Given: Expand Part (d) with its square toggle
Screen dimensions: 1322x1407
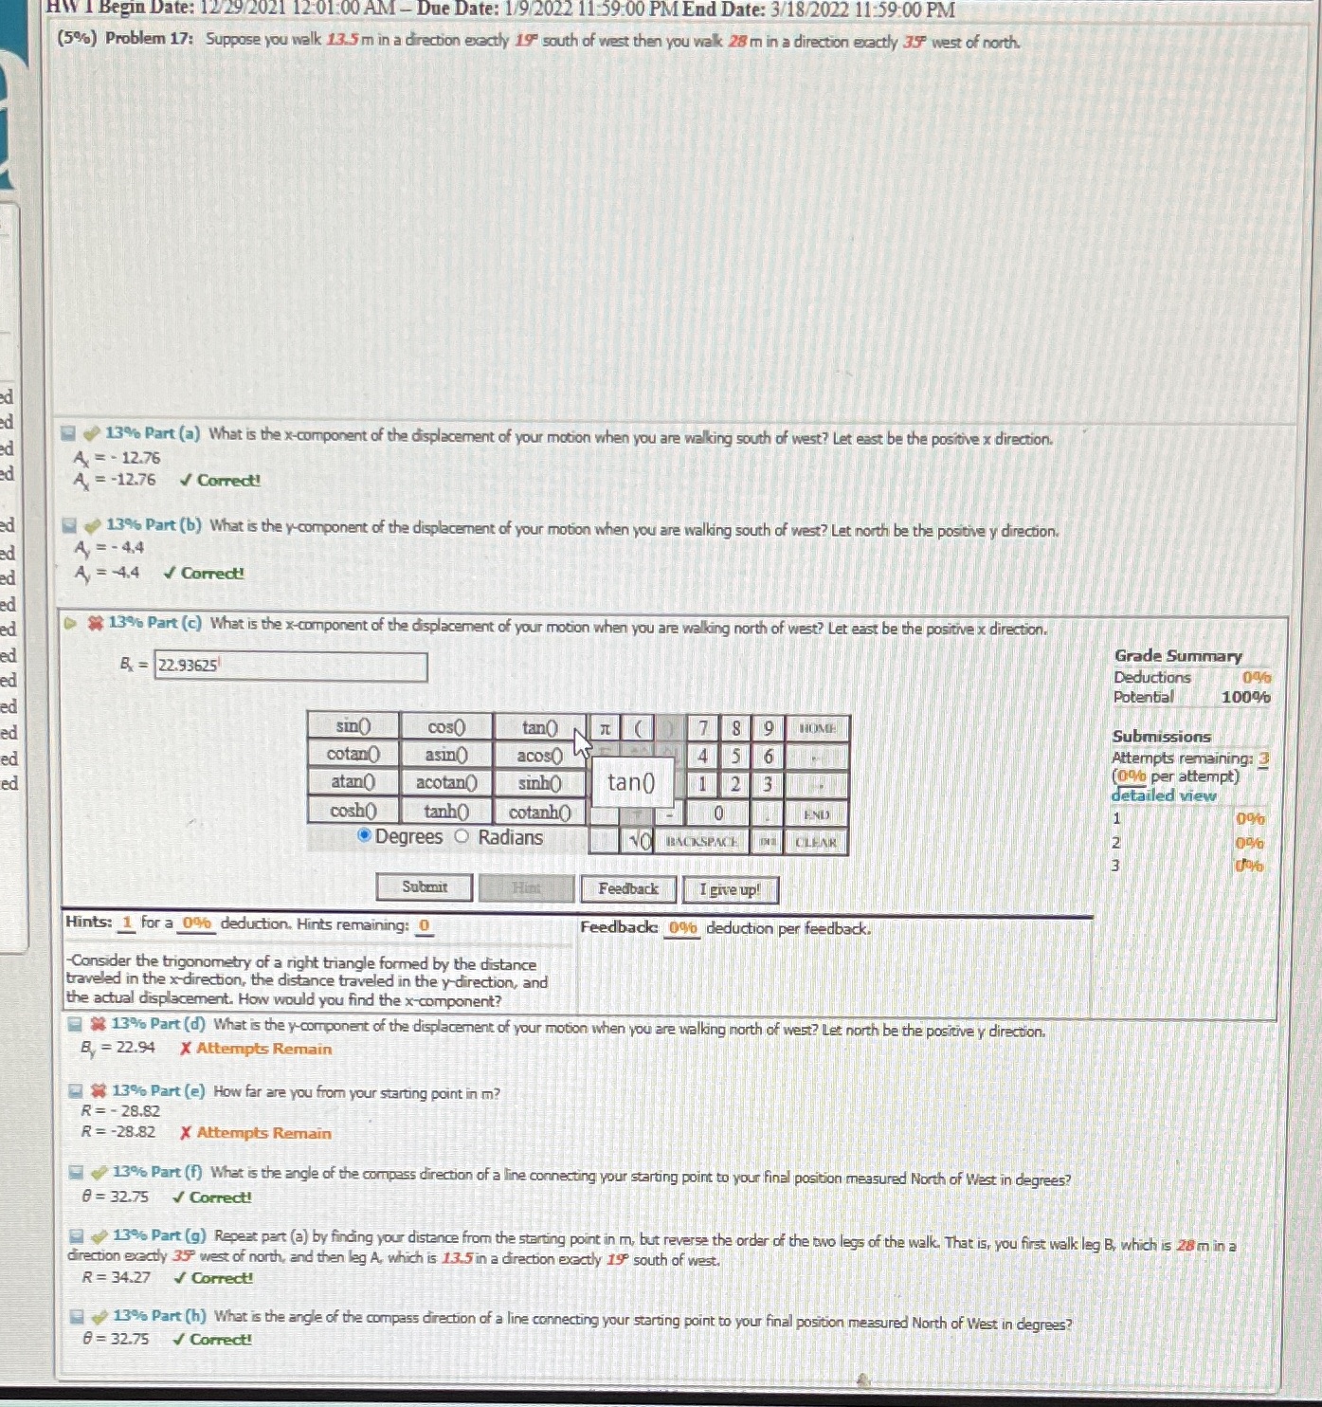Looking at the screenshot, I should tap(74, 1024).
